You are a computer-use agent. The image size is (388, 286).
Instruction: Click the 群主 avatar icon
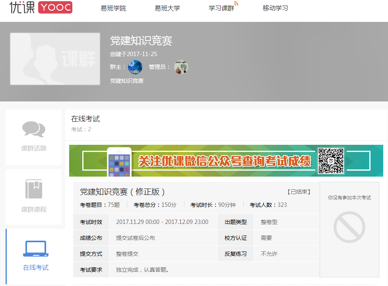click(135, 67)
